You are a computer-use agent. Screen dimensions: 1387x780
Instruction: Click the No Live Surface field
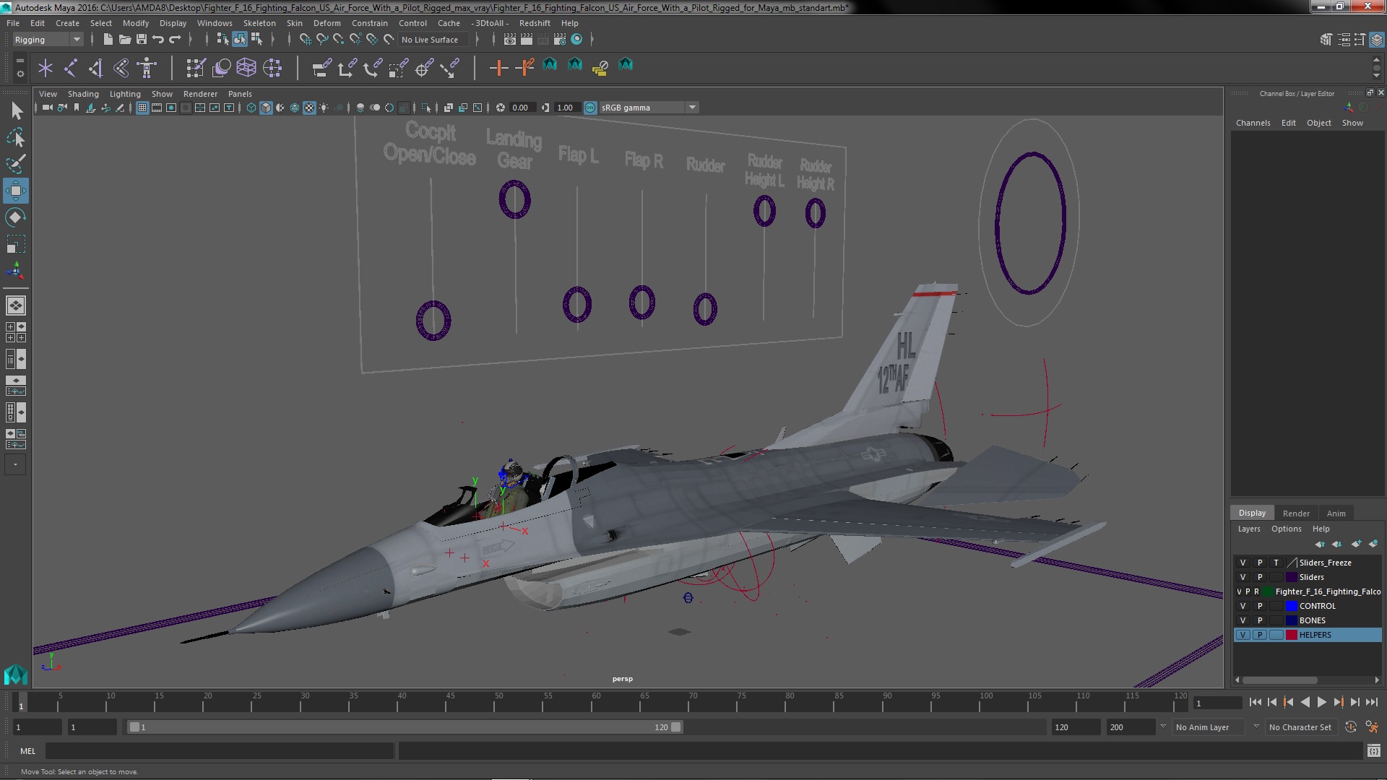coord(433,40)
